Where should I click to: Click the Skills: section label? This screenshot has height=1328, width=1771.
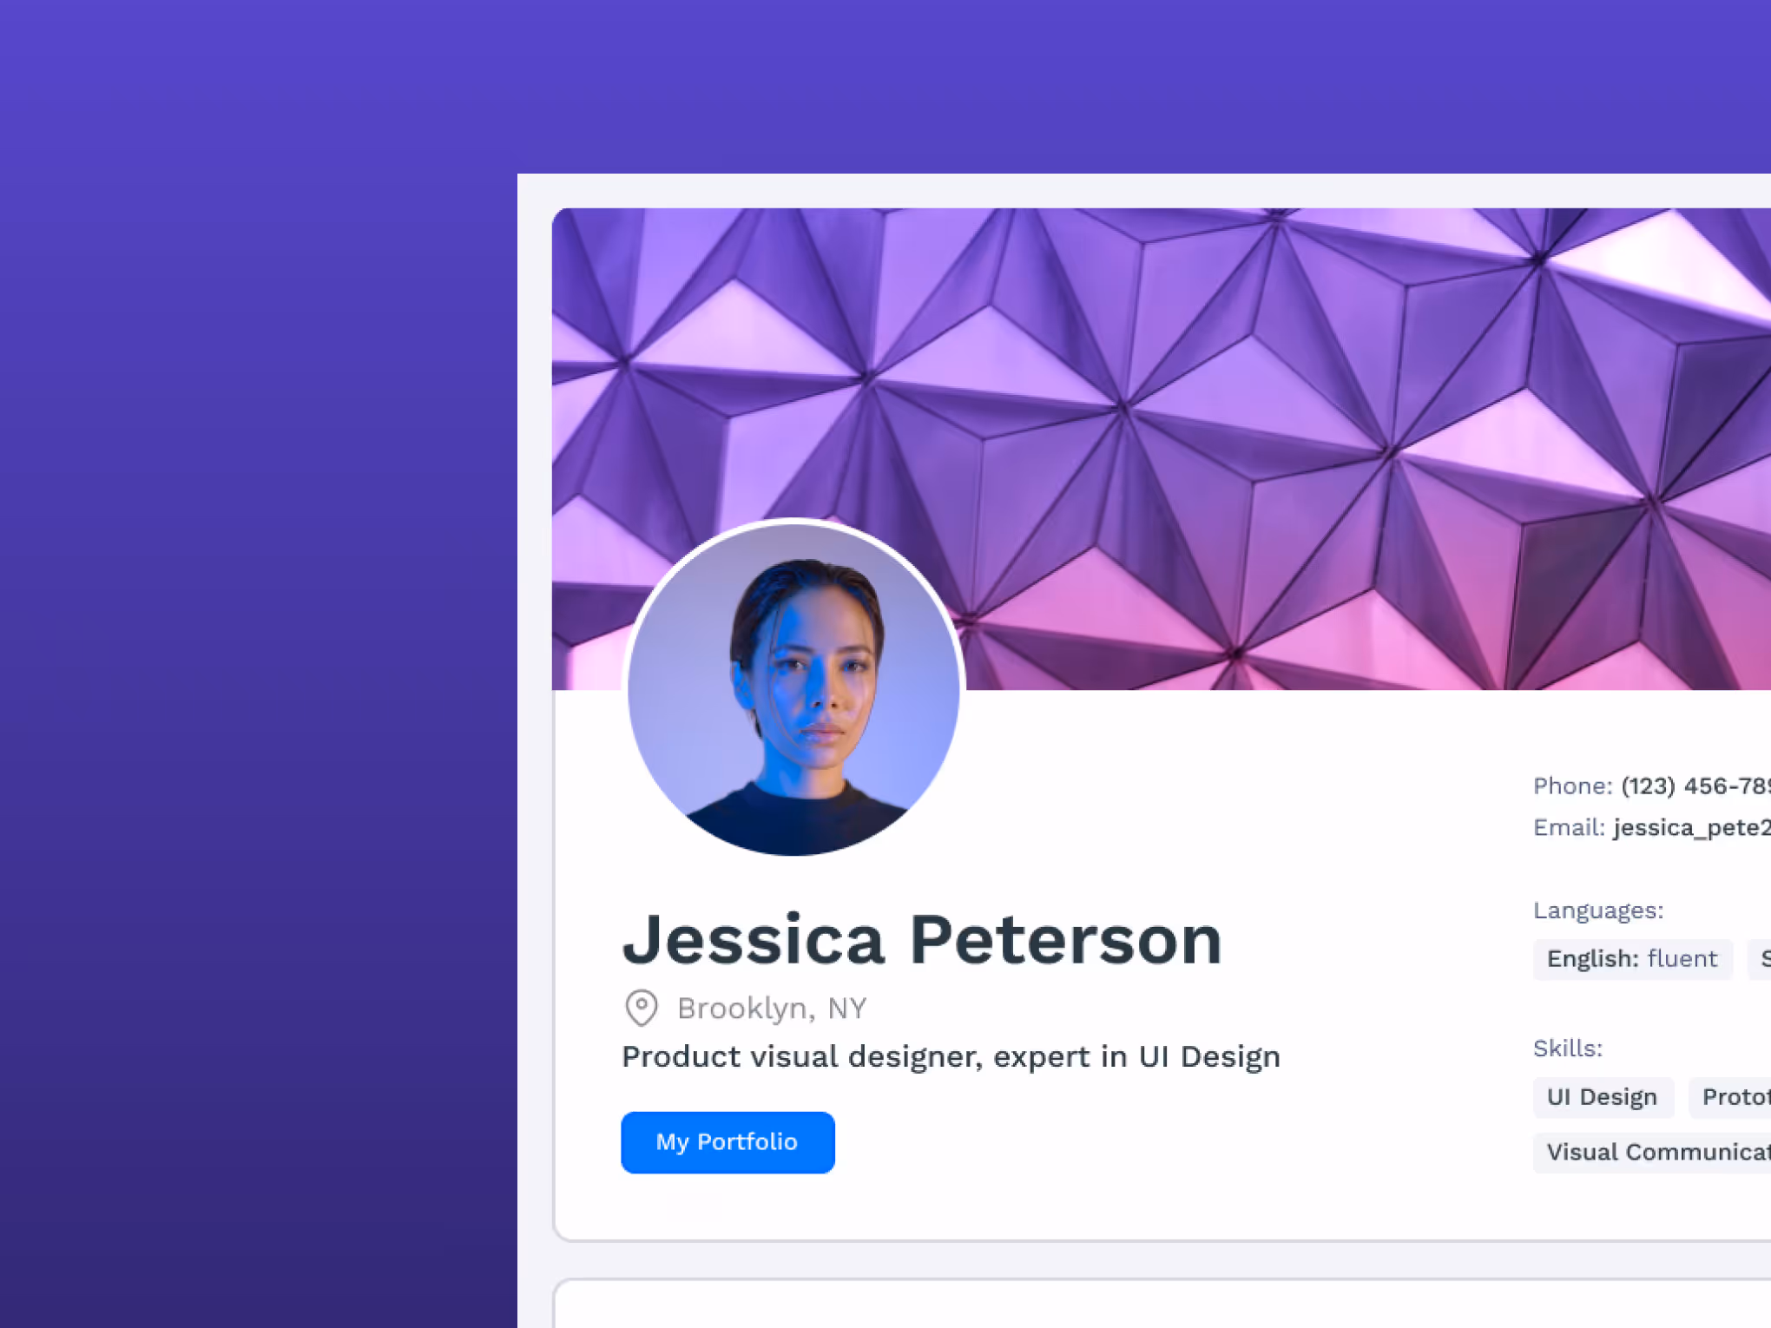1568,1049
